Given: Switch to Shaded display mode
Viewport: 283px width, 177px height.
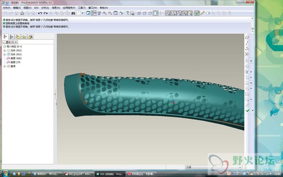Looking at the screenshot, I should pyautogui.click(x=156, y=13).
